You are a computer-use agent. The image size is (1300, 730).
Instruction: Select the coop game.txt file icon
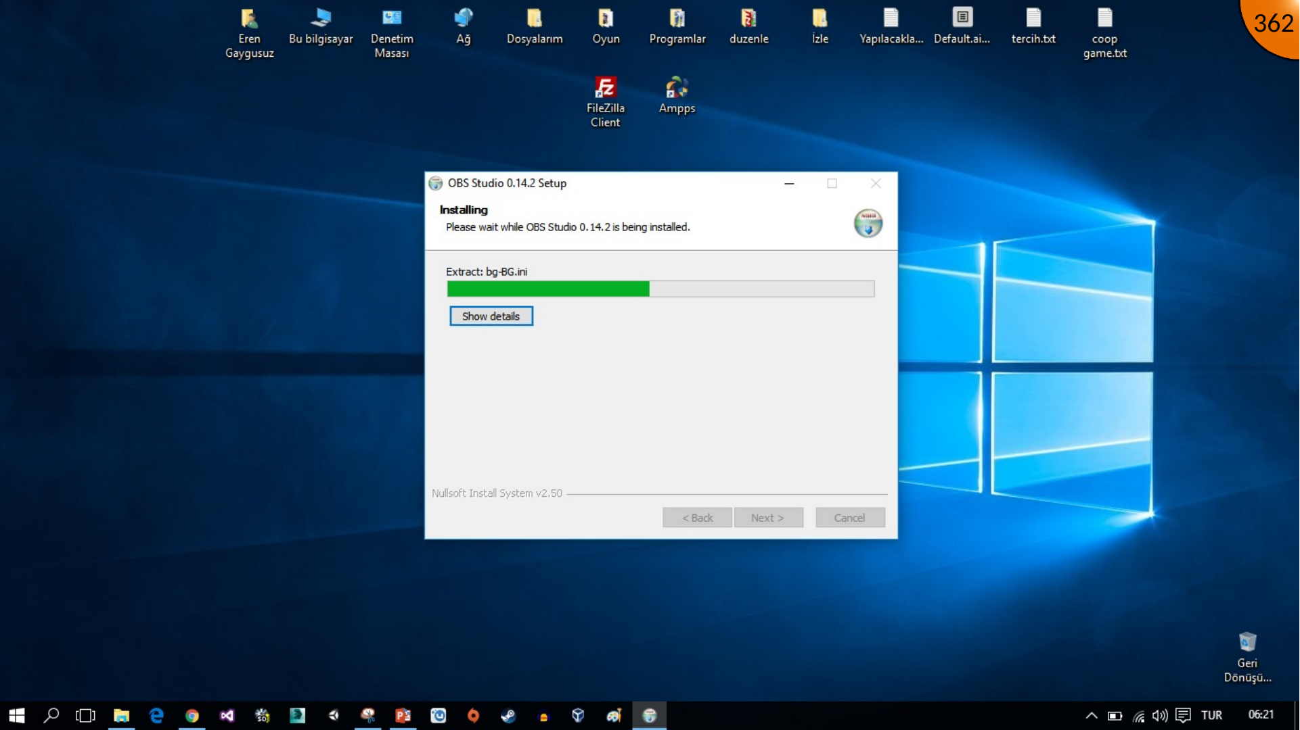[1105, 33]
